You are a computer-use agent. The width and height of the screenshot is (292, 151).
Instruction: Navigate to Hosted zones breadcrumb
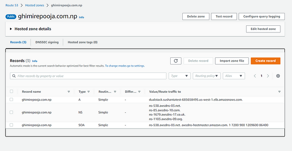pos(35,5)
